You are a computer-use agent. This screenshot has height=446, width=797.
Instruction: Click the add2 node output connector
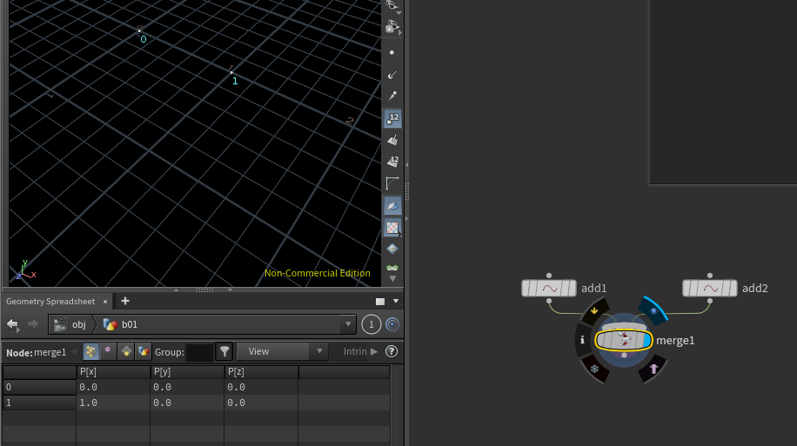coord(710,301)
